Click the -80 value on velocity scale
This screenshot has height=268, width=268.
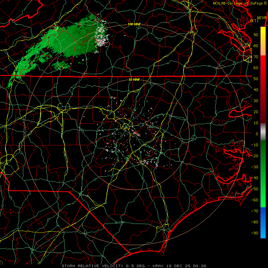255,222
